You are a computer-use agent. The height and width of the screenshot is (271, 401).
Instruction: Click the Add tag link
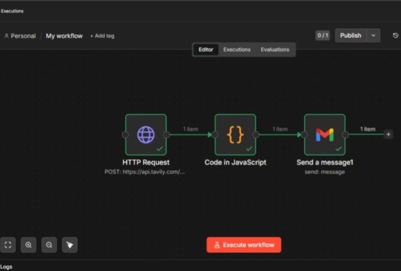point(102,36)
